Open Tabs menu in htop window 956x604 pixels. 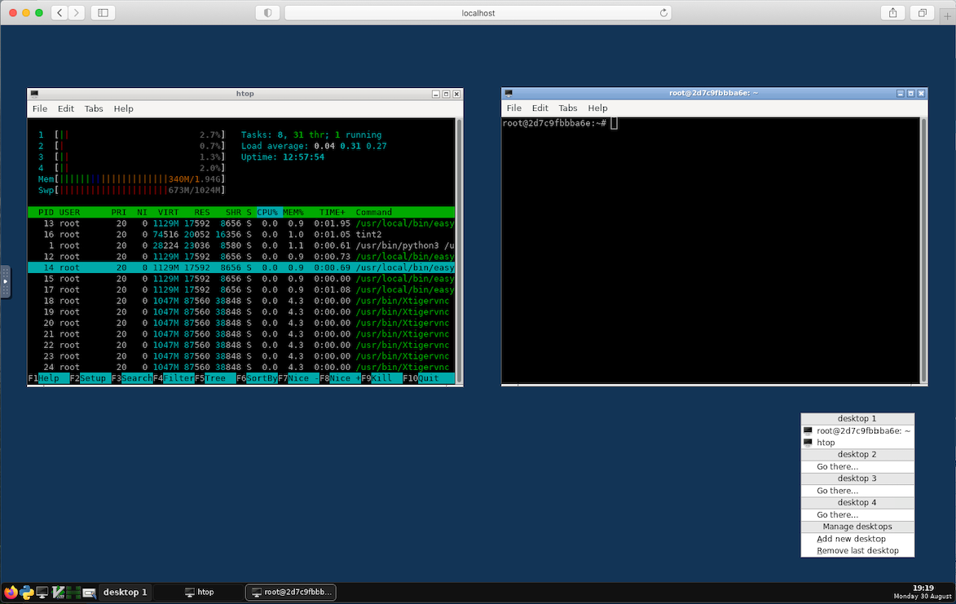(x=93, y=108)
